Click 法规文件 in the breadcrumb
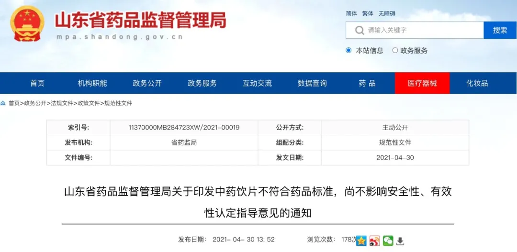The width and height of the screenshot is (517, 252). pyautogui.click(x=62, y=103)
